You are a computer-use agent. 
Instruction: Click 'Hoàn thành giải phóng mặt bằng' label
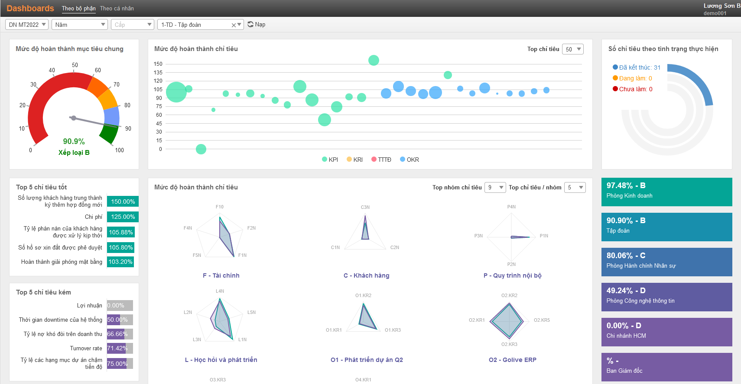tap(62, 262)
